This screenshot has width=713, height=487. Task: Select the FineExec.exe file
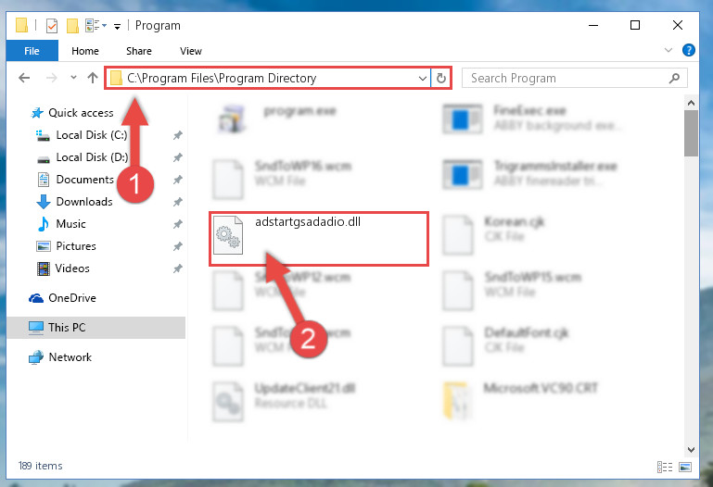click(x=529, y=111)
